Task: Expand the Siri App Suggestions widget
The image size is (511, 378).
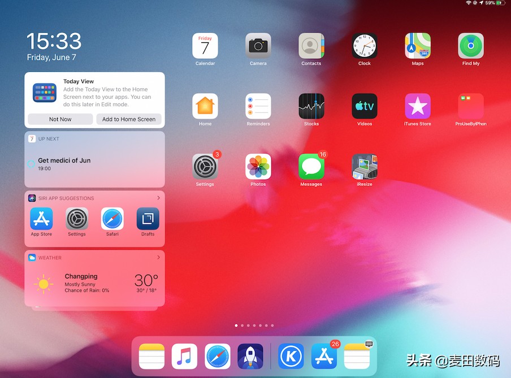Action: coord(160,198)
